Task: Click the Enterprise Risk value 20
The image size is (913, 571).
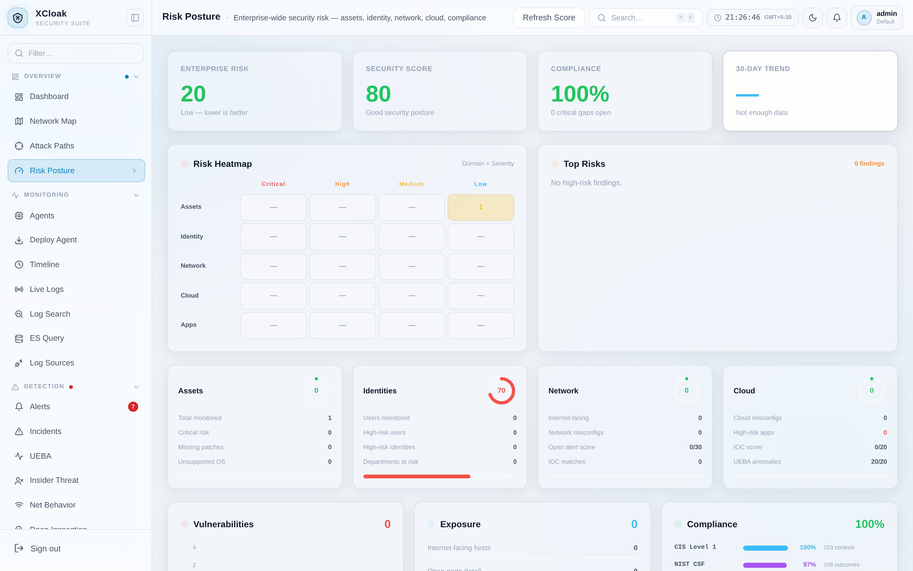Action: coord(193,94)
